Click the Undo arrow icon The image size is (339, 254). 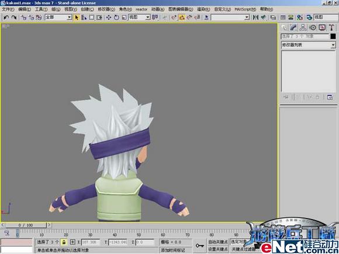(6, 18)
